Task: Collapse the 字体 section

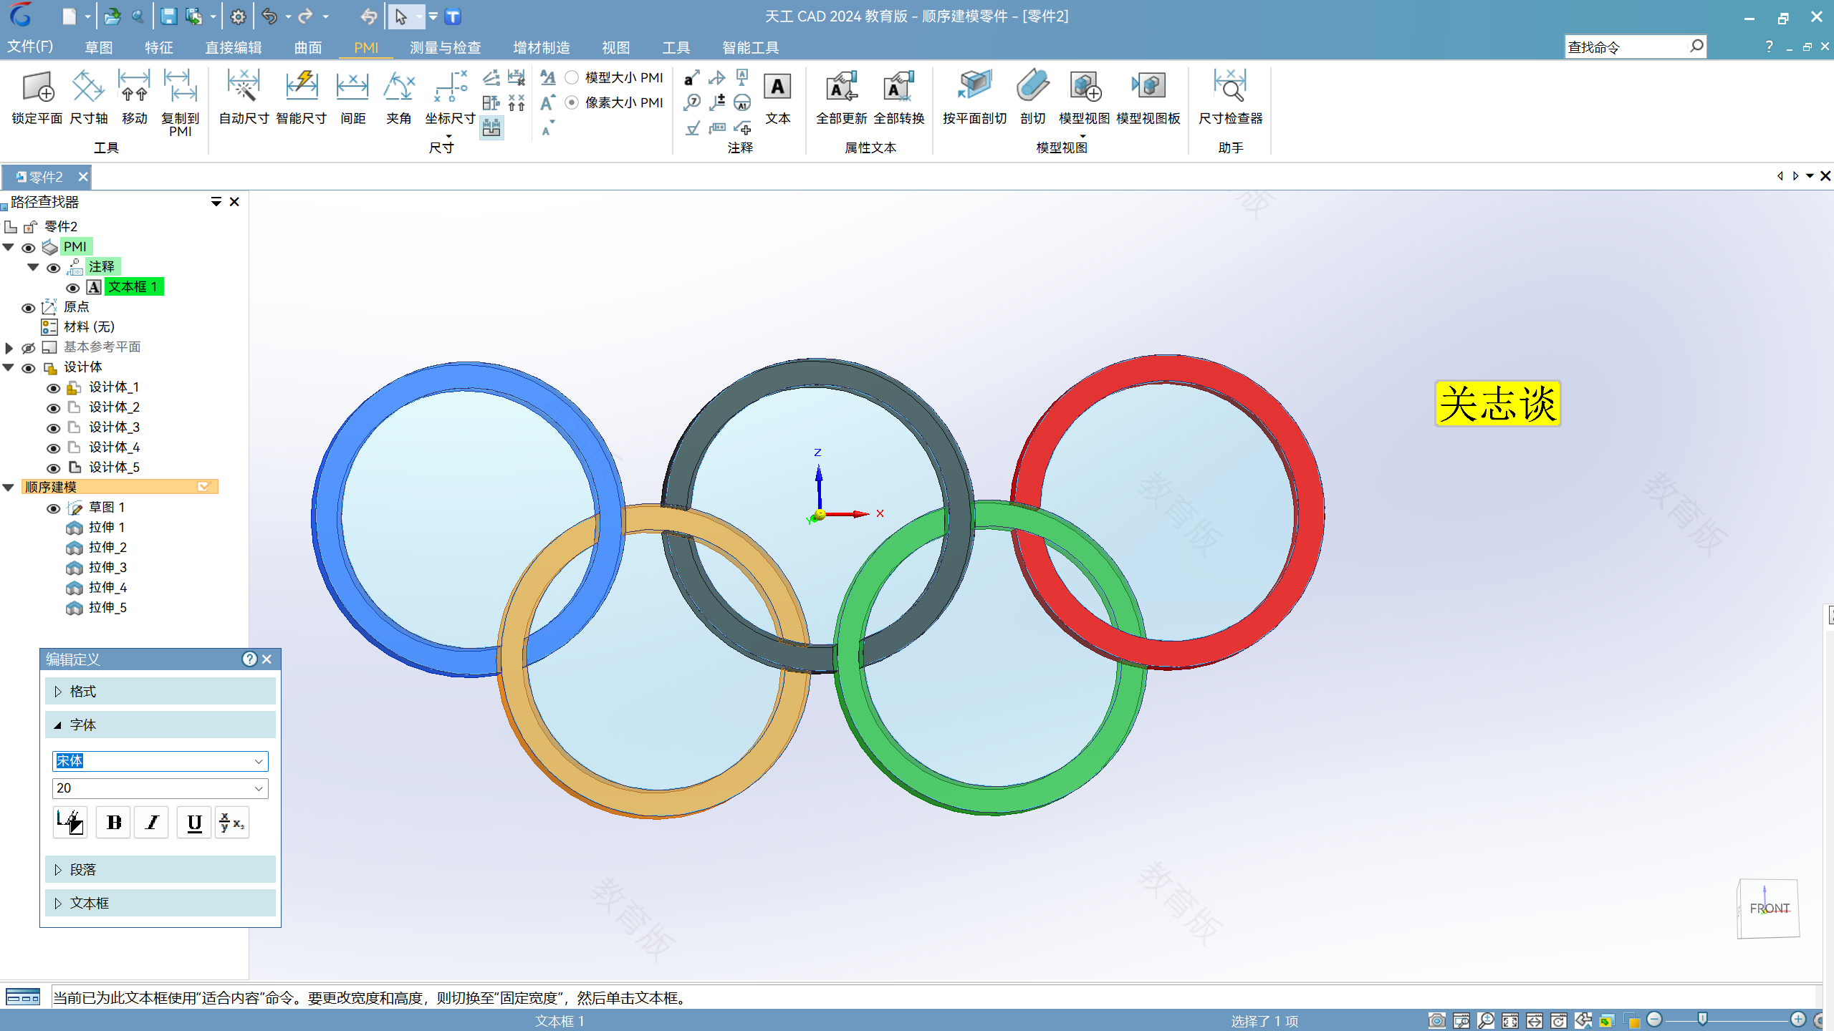Action: click(160, 725)
